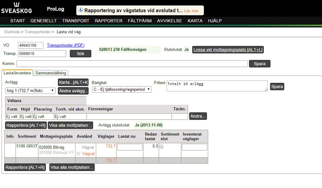Switch to the Sammanställning tab
The width and height of the screenshot is (322, 188).
coord(51,73)
